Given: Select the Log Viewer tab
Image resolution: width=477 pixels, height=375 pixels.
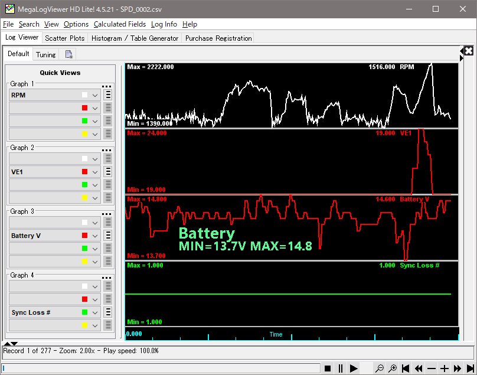Looking at the screenshot, I should pyautogui.click(x=22, y=37).
